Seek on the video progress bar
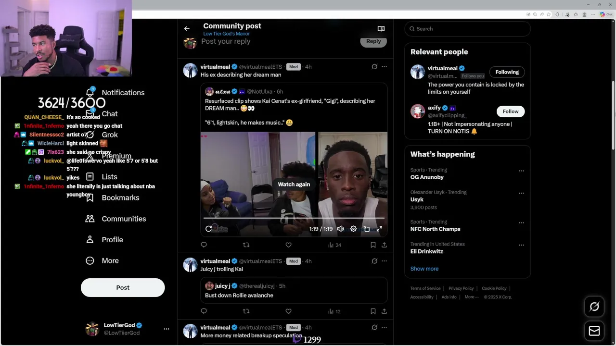The image size is (616, 346). coord(294,219)
